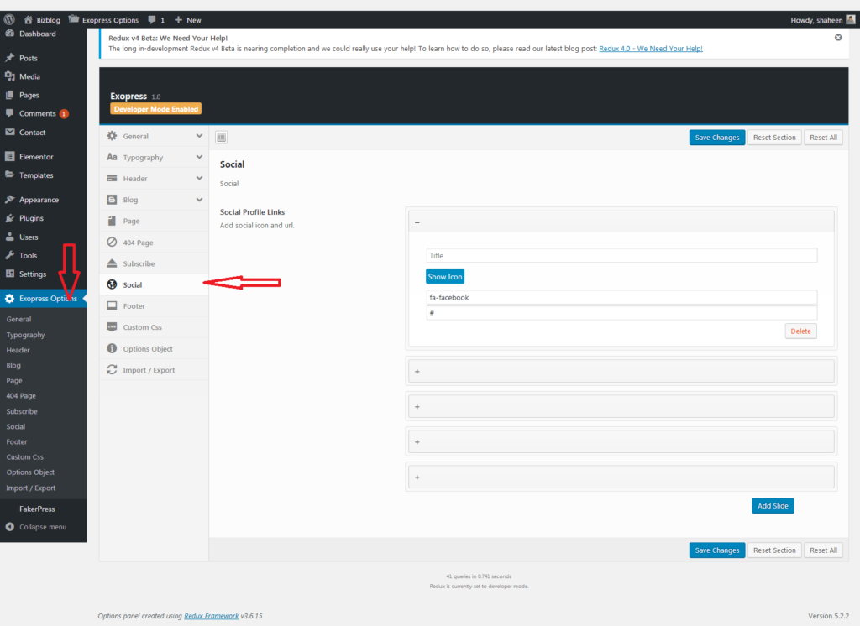Screen dimensions: 860x626
Task: Expand the General section chevron
Action: click(199, 136)
